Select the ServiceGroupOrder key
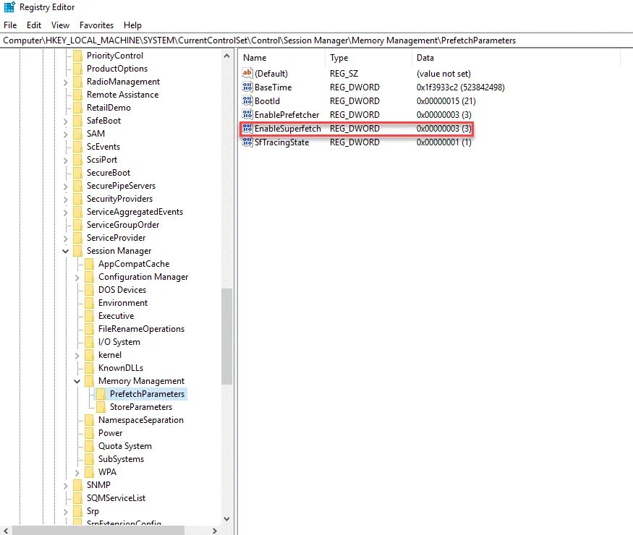This screenshot has height=535, width=633. point(123,225)
